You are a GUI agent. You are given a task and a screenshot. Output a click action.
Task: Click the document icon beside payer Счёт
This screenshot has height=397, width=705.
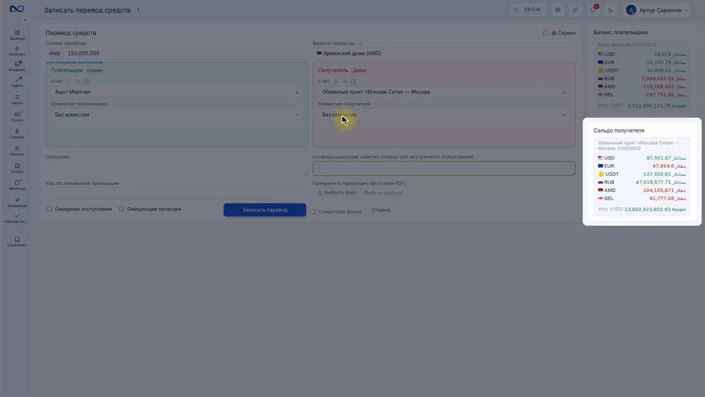[x=86, y=81]
